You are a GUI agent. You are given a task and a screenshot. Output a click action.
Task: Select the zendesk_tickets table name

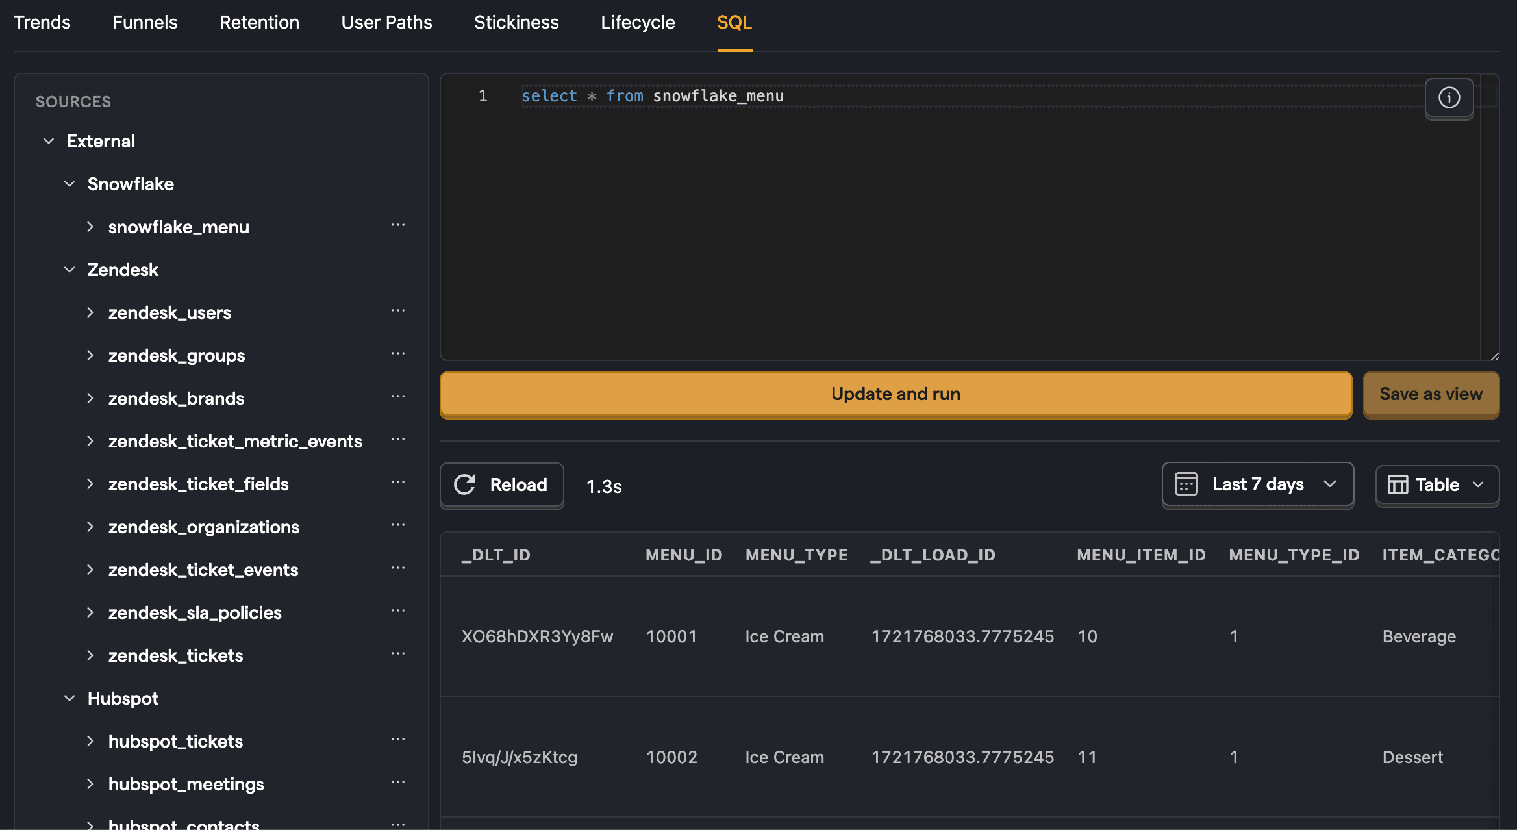click(x=175, y=655)
